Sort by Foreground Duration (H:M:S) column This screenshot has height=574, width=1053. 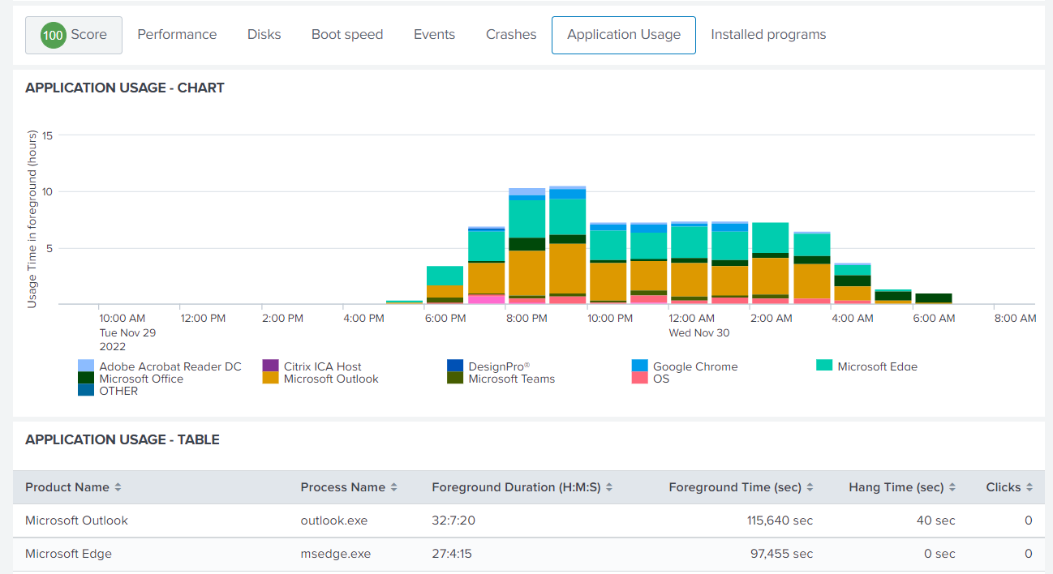click(522, 487)
